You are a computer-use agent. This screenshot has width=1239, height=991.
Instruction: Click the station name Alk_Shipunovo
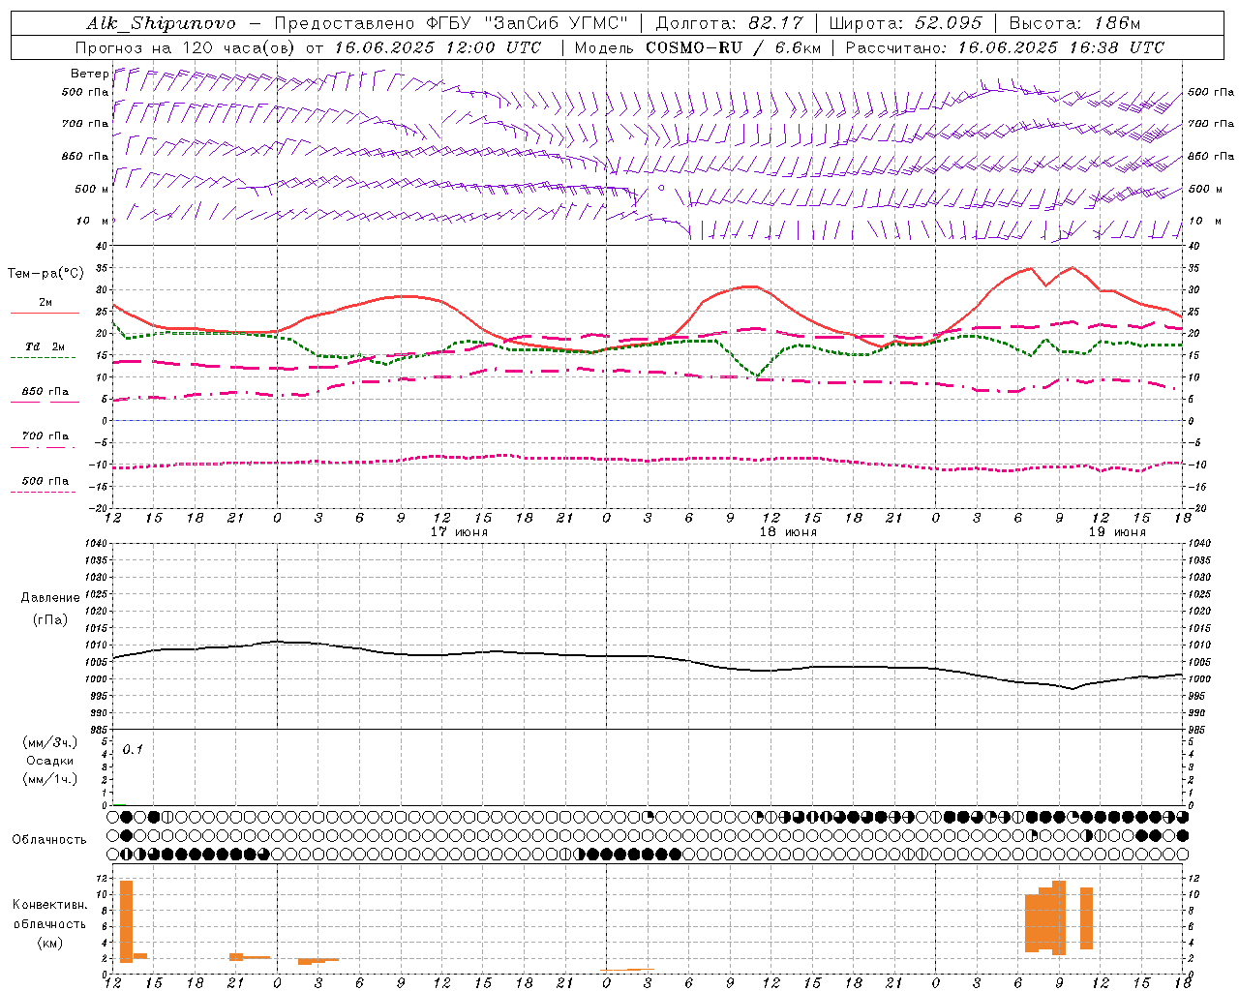coord(161,23)
